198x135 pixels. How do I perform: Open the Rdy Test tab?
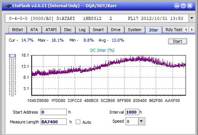(x=173, y=30)
